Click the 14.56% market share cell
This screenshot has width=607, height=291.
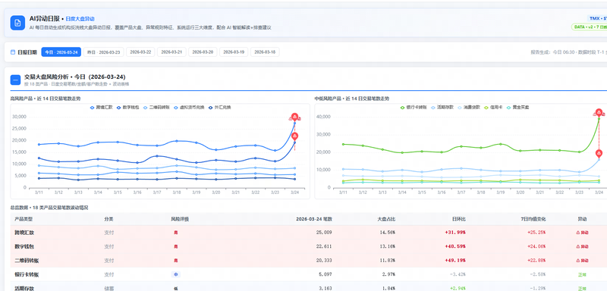388,233
